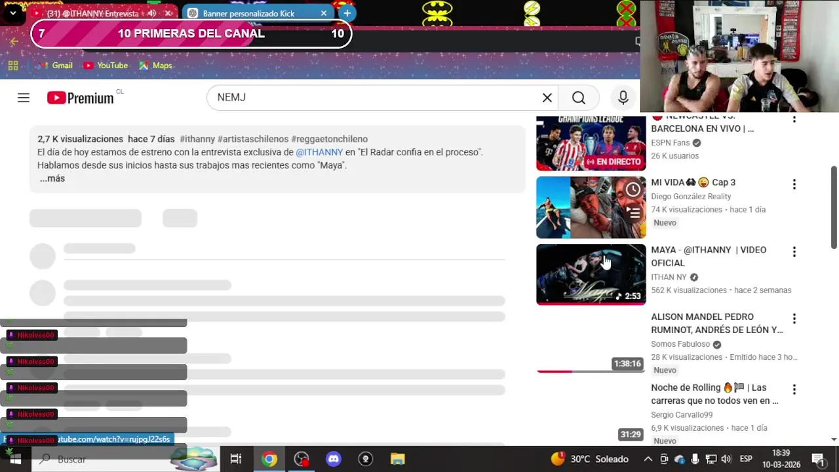Open MI VIDA Cap 3 thumbnail

click(591, 207)
